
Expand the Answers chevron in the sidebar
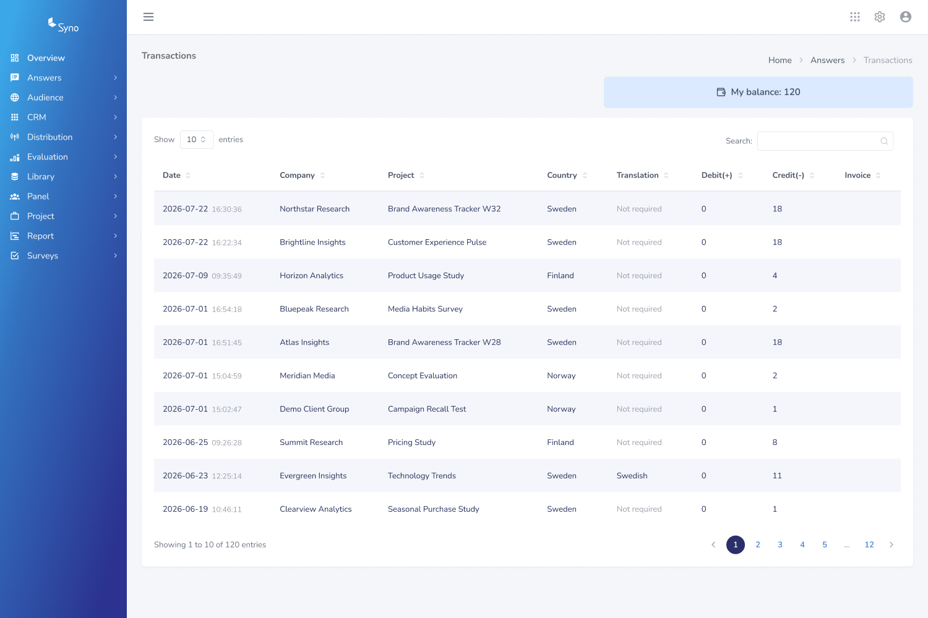(115, 78)
